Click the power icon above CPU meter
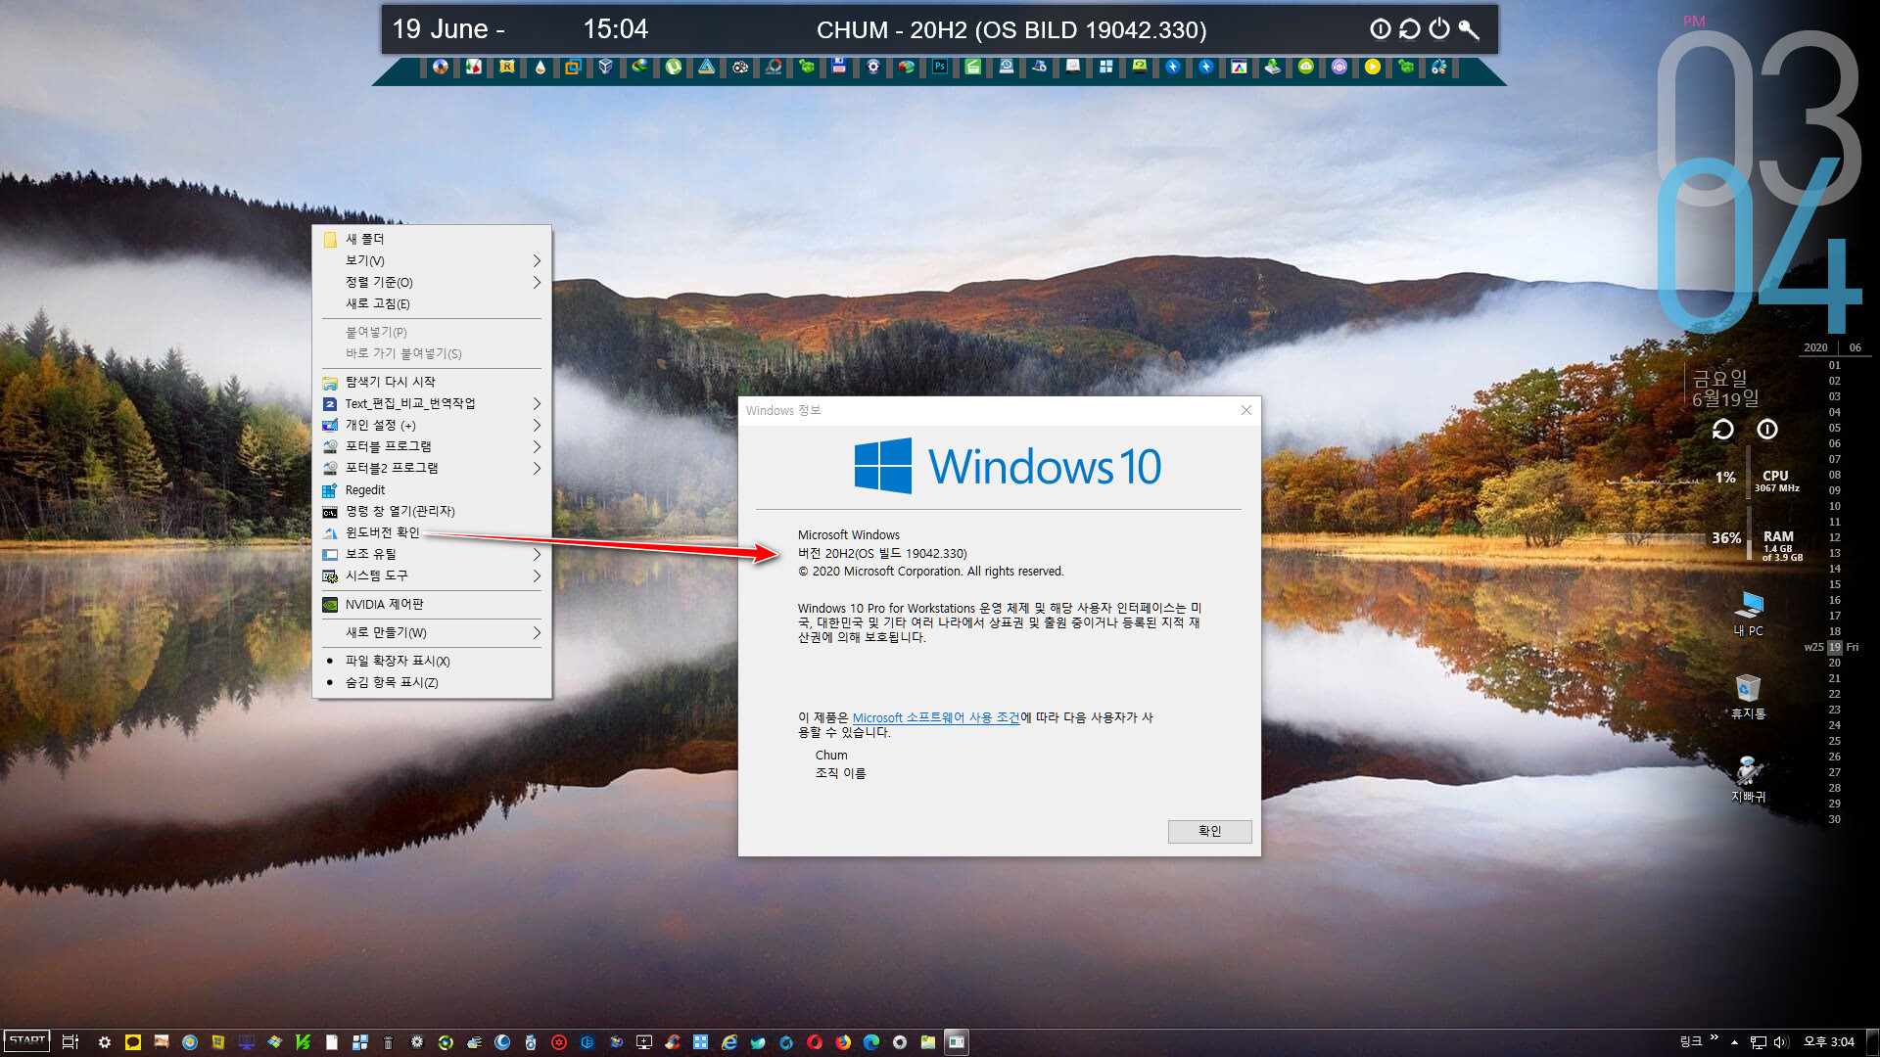 click(1766, 429)
